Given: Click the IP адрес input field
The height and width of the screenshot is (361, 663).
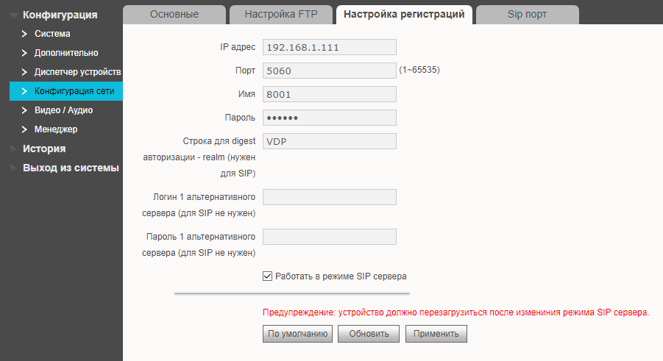Looking at the screenshot, I should 330,47.
